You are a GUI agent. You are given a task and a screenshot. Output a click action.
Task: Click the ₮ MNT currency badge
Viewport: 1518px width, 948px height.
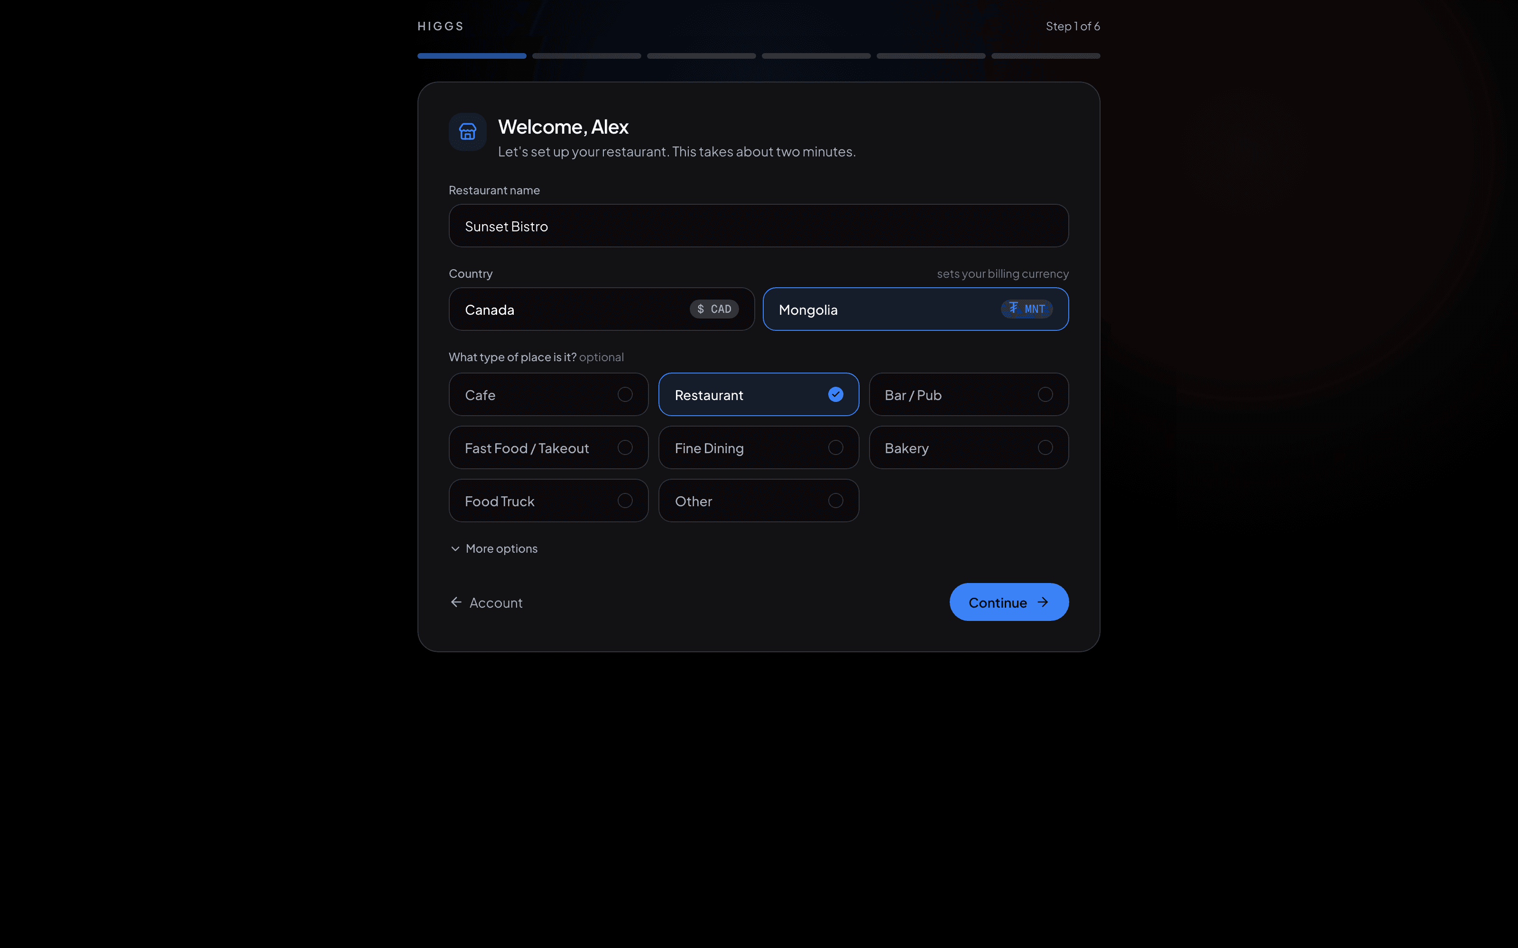(1026, 309)
